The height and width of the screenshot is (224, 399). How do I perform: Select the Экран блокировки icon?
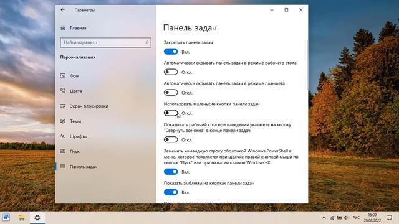(62, 106)
